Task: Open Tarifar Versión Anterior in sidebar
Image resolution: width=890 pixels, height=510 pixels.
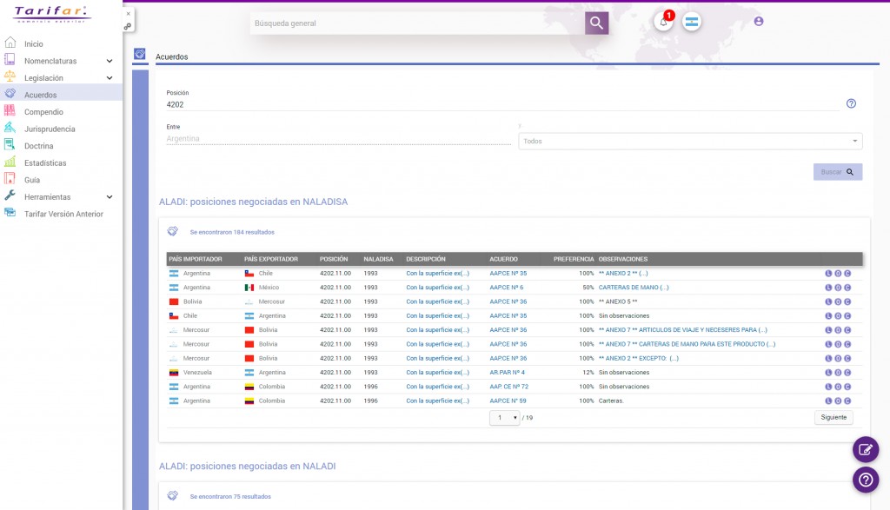Action: (63, 214)
